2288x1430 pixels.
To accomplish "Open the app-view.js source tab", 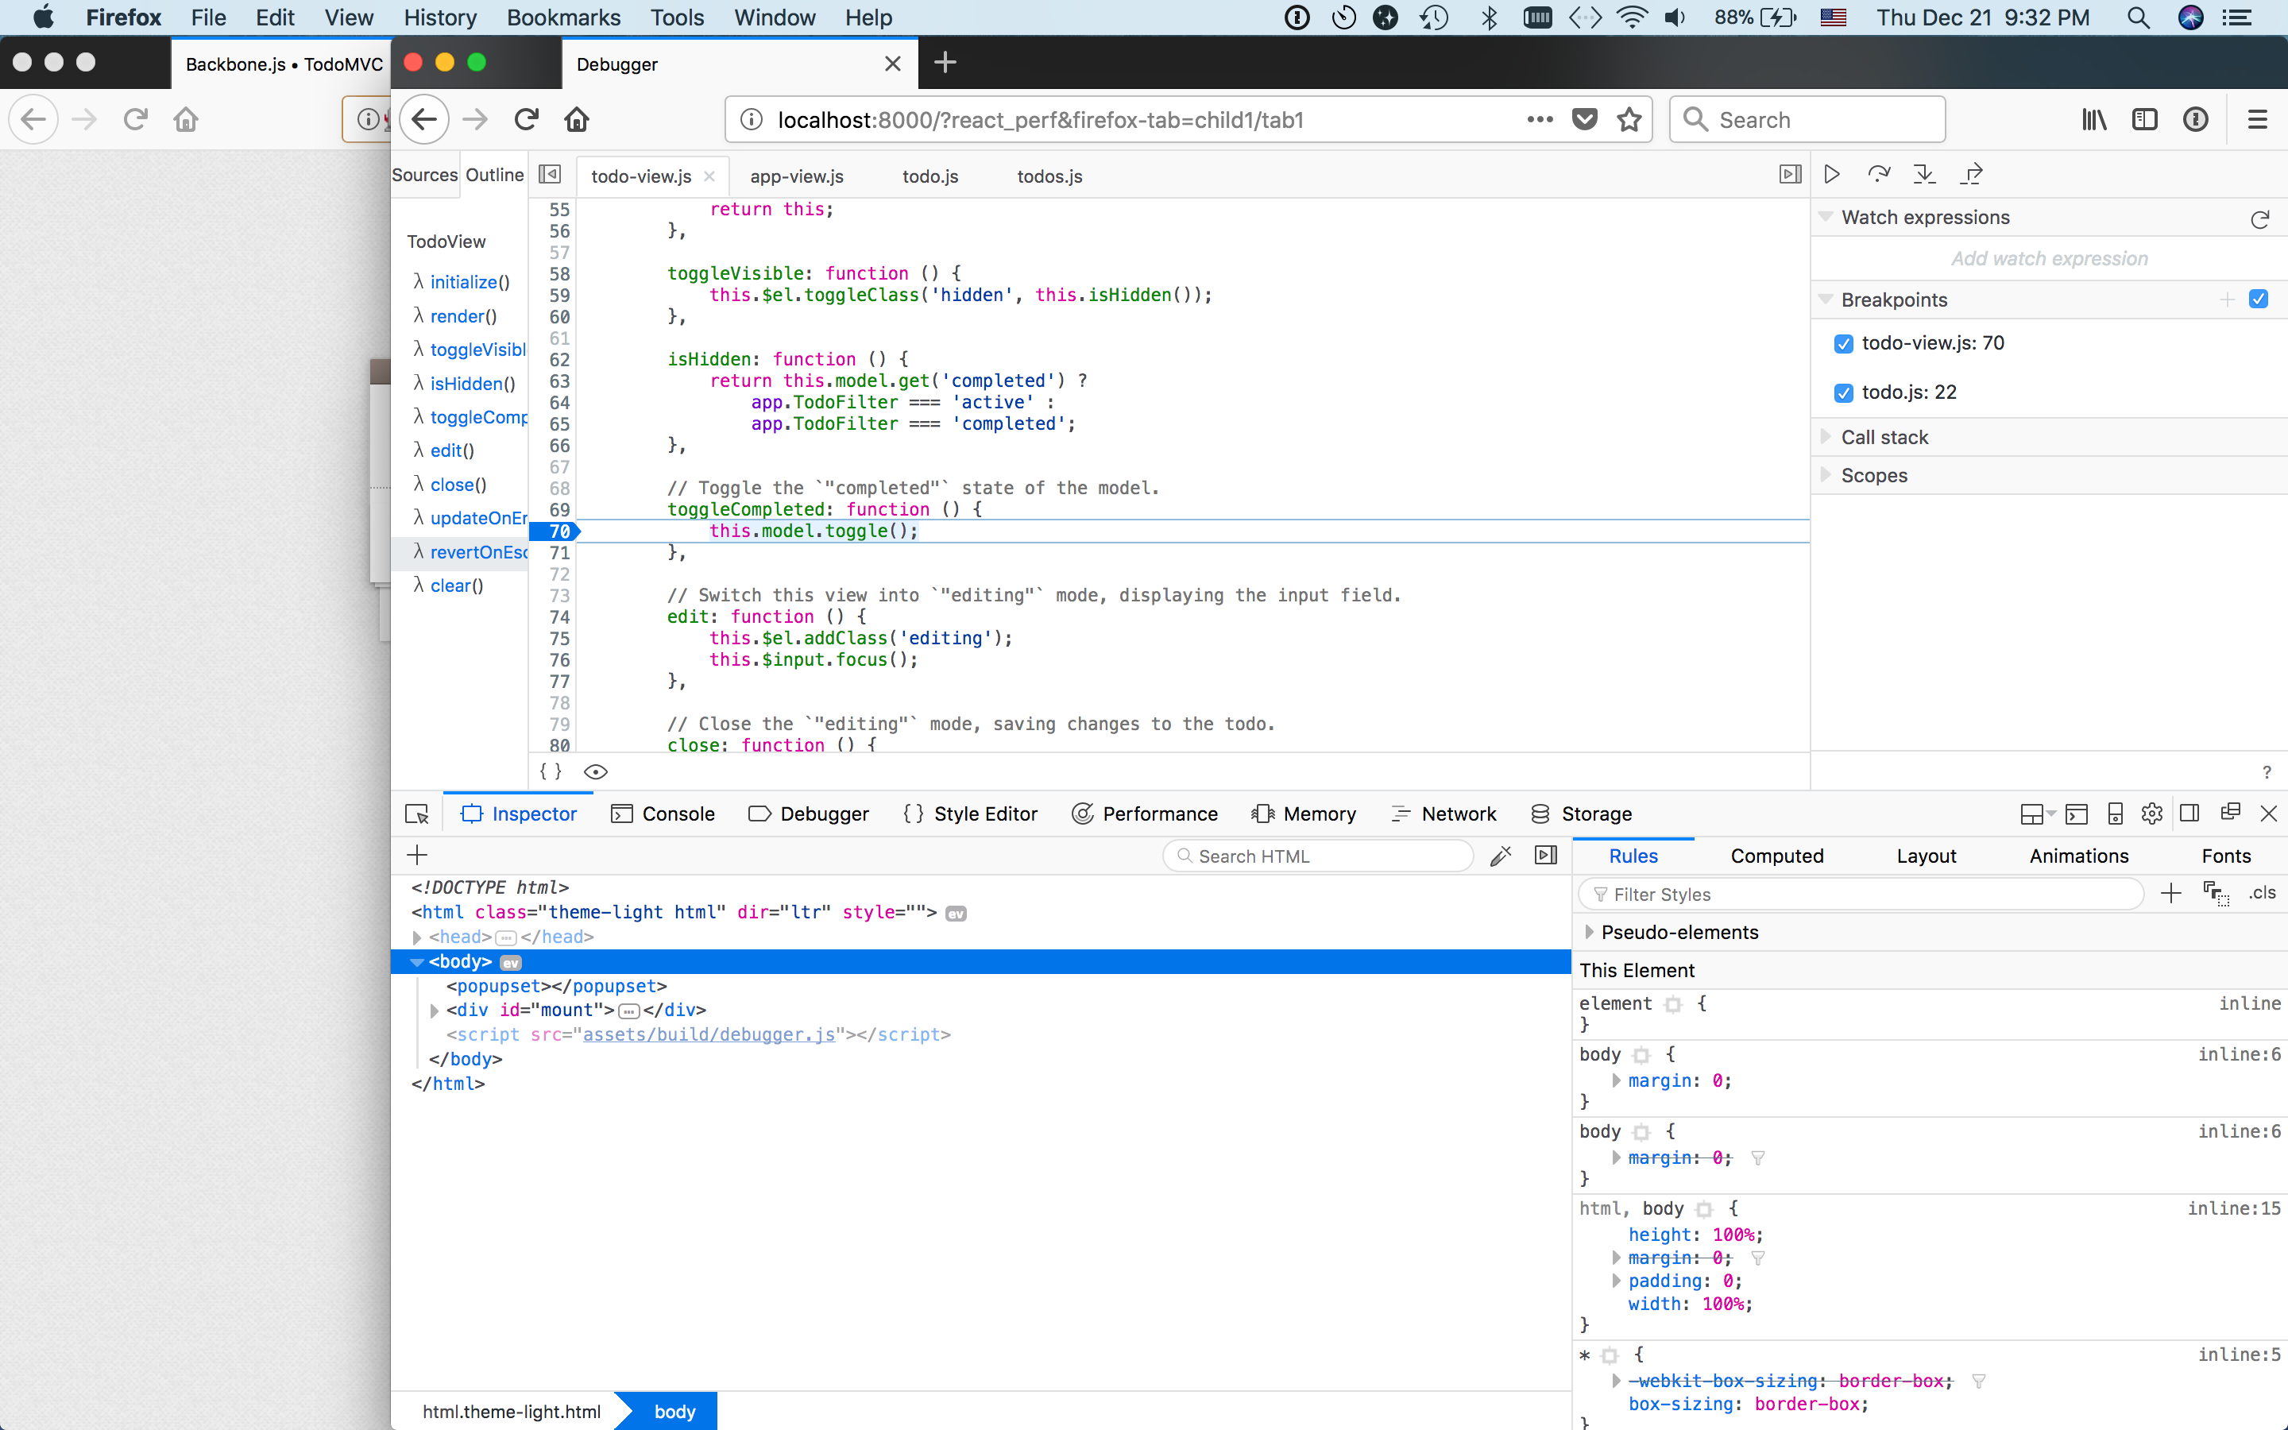I will point(796,177).
